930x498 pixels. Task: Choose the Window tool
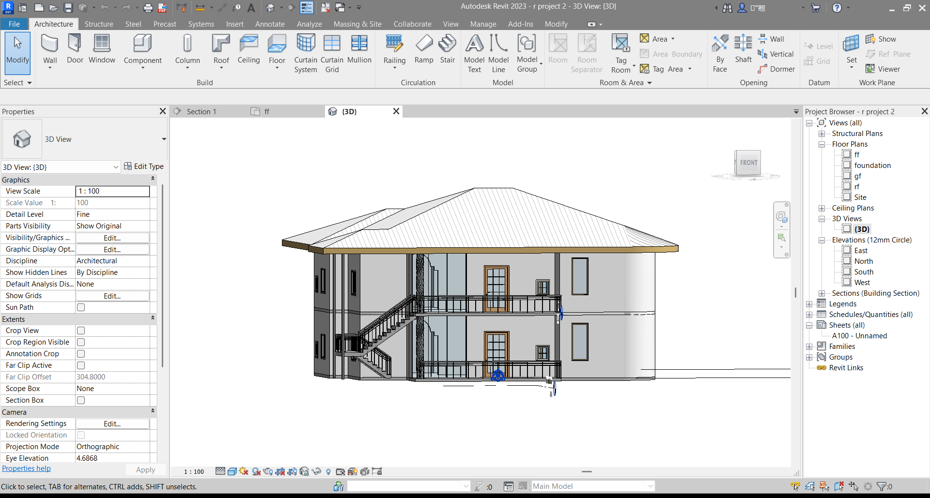pyautogui.click(x=102, y=49)
